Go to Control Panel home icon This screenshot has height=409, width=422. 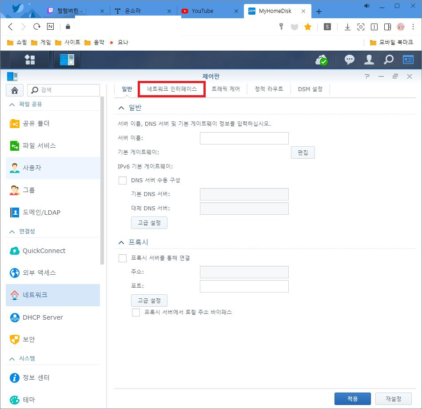tap(14, 90)
